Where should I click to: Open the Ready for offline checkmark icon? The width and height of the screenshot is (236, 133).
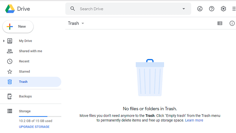coord(200,9)
